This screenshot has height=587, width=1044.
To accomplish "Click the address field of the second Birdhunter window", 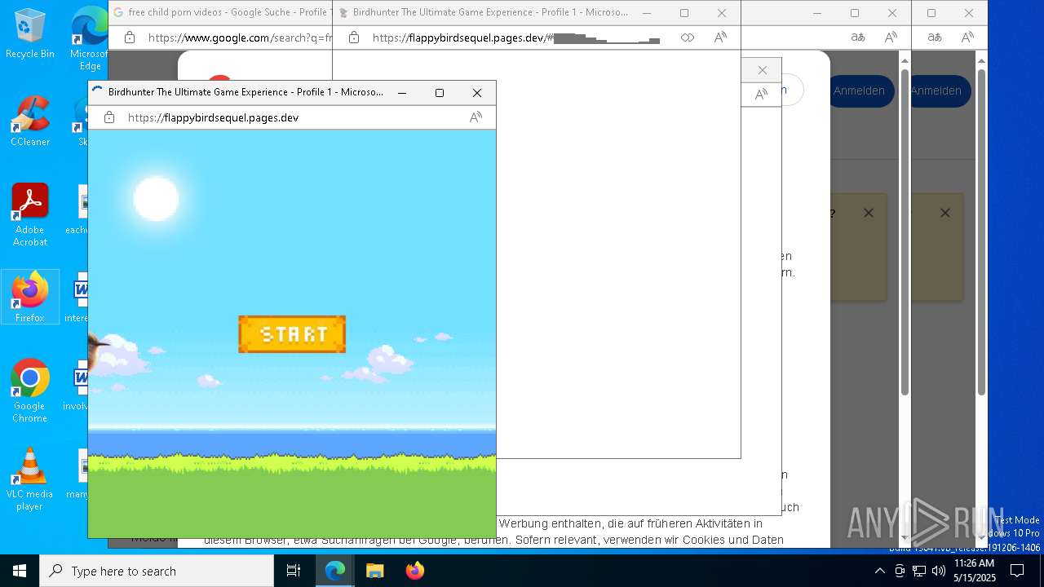I will 515,38.
